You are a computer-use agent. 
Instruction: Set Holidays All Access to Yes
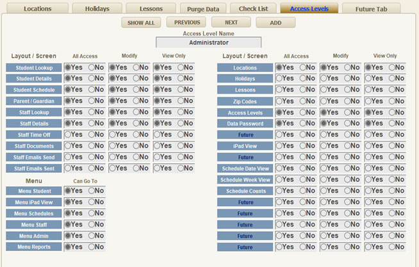[279, 78]
